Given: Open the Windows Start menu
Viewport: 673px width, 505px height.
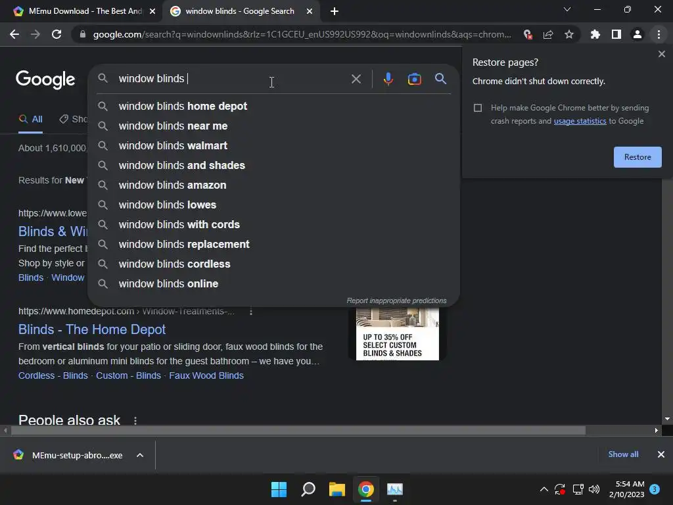Looking at the screenshot, I should click(279, 489).
